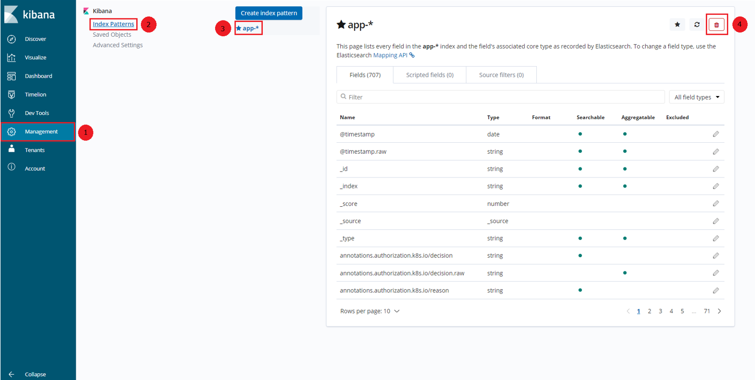Edit the _type field
Screen dimensions: 755x380
tap(716, 238)
